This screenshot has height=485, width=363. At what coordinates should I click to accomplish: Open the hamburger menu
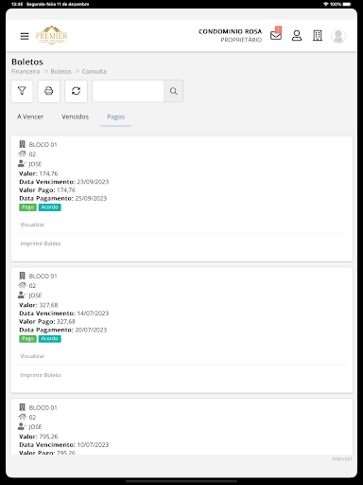(x=25, y=36)
